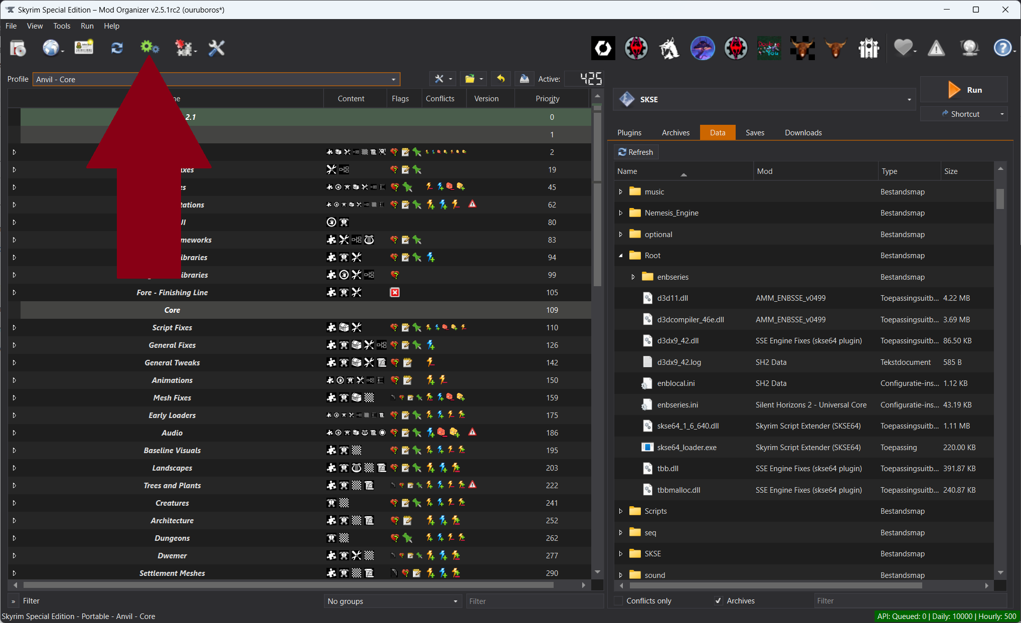Uncheck the Archives checkbox
The width and height of the screenshot is (1021, 623).
719,600
